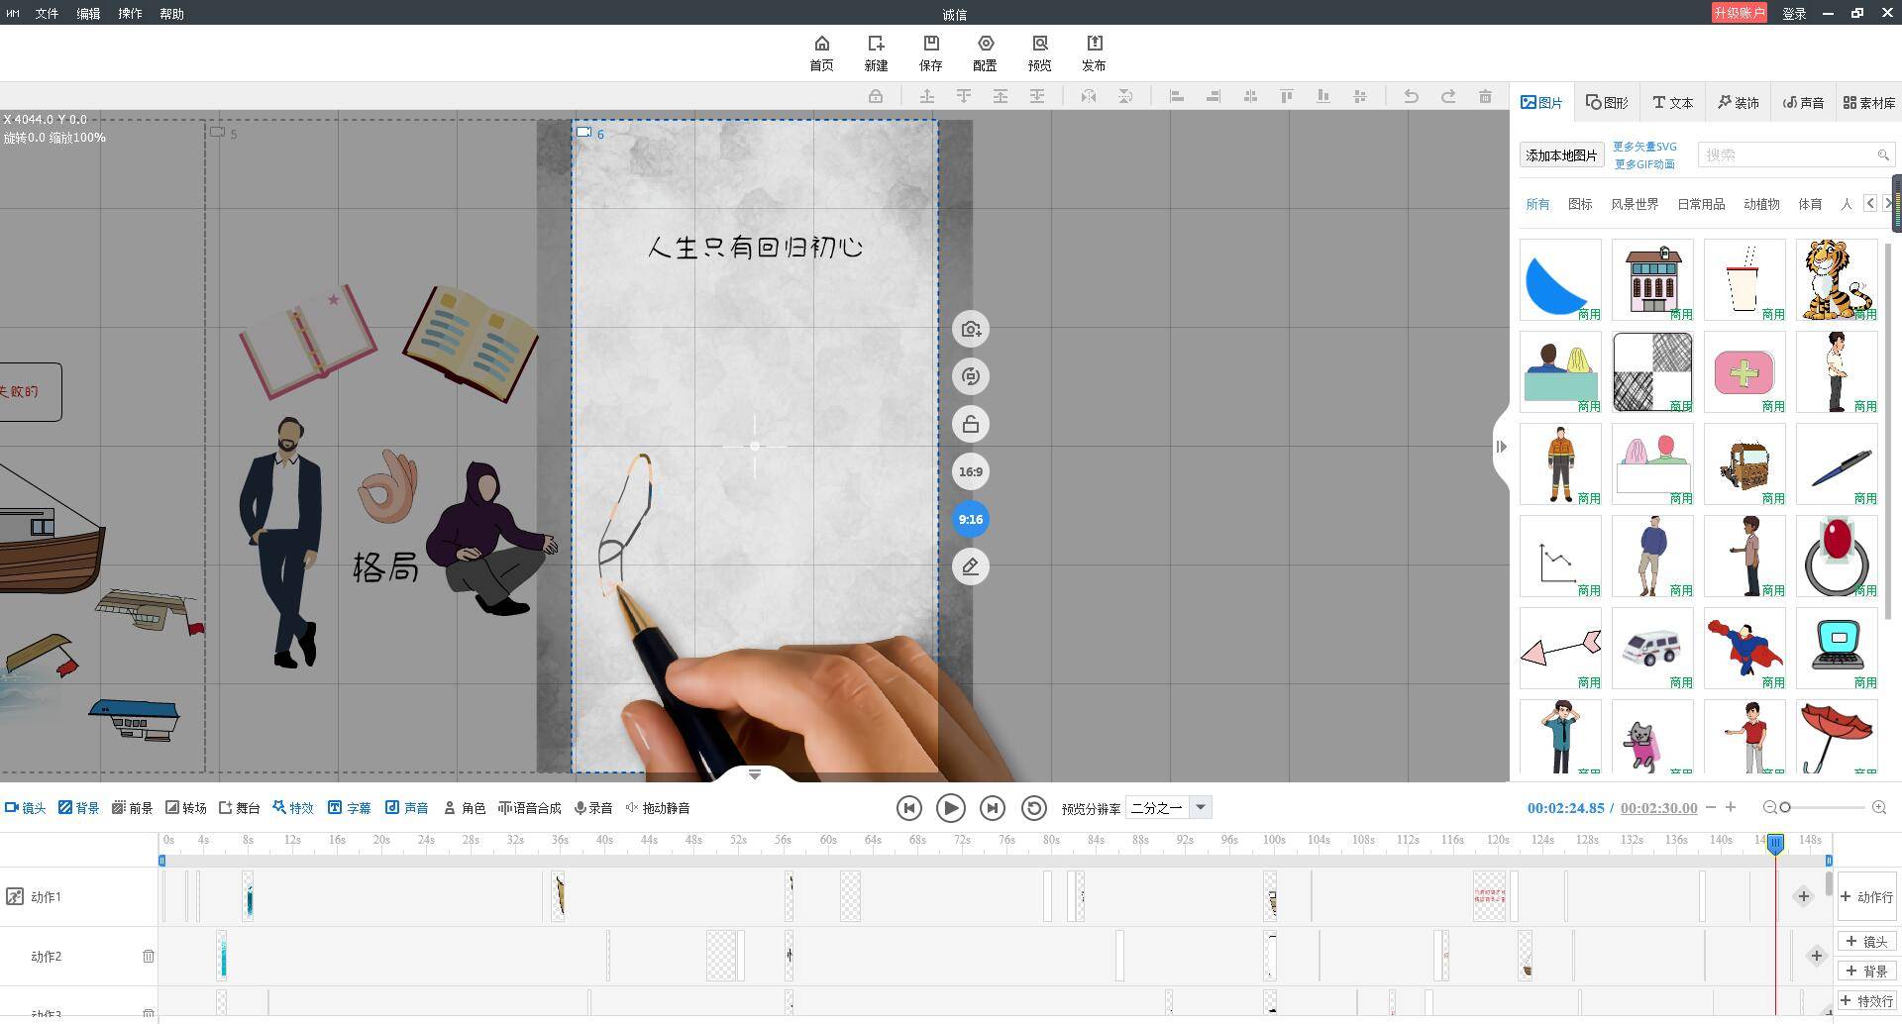Select the 镜头 (camera) tool in the bottom toolbar
Screen dimensions: 1902x1024
point(27,807)
